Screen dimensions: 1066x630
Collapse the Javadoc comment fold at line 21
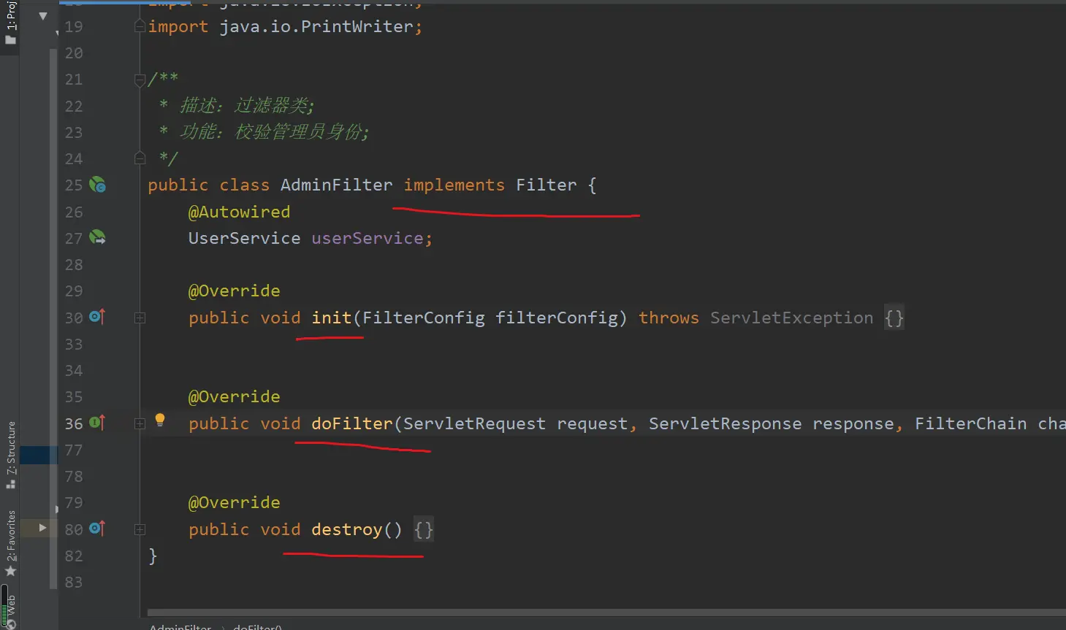pos(140,80)
